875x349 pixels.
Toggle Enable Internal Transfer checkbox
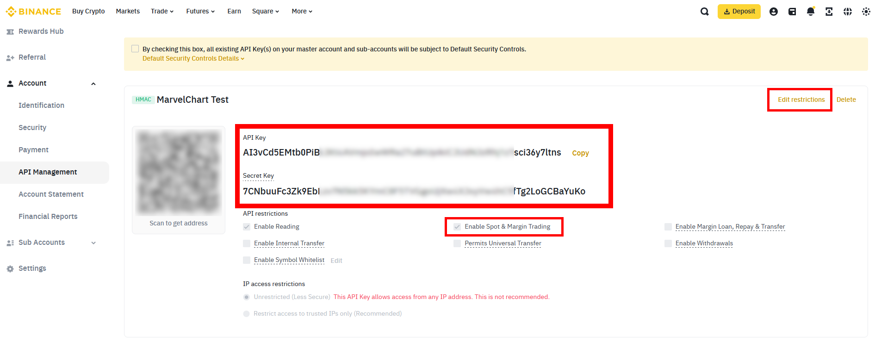pos(247,243)
